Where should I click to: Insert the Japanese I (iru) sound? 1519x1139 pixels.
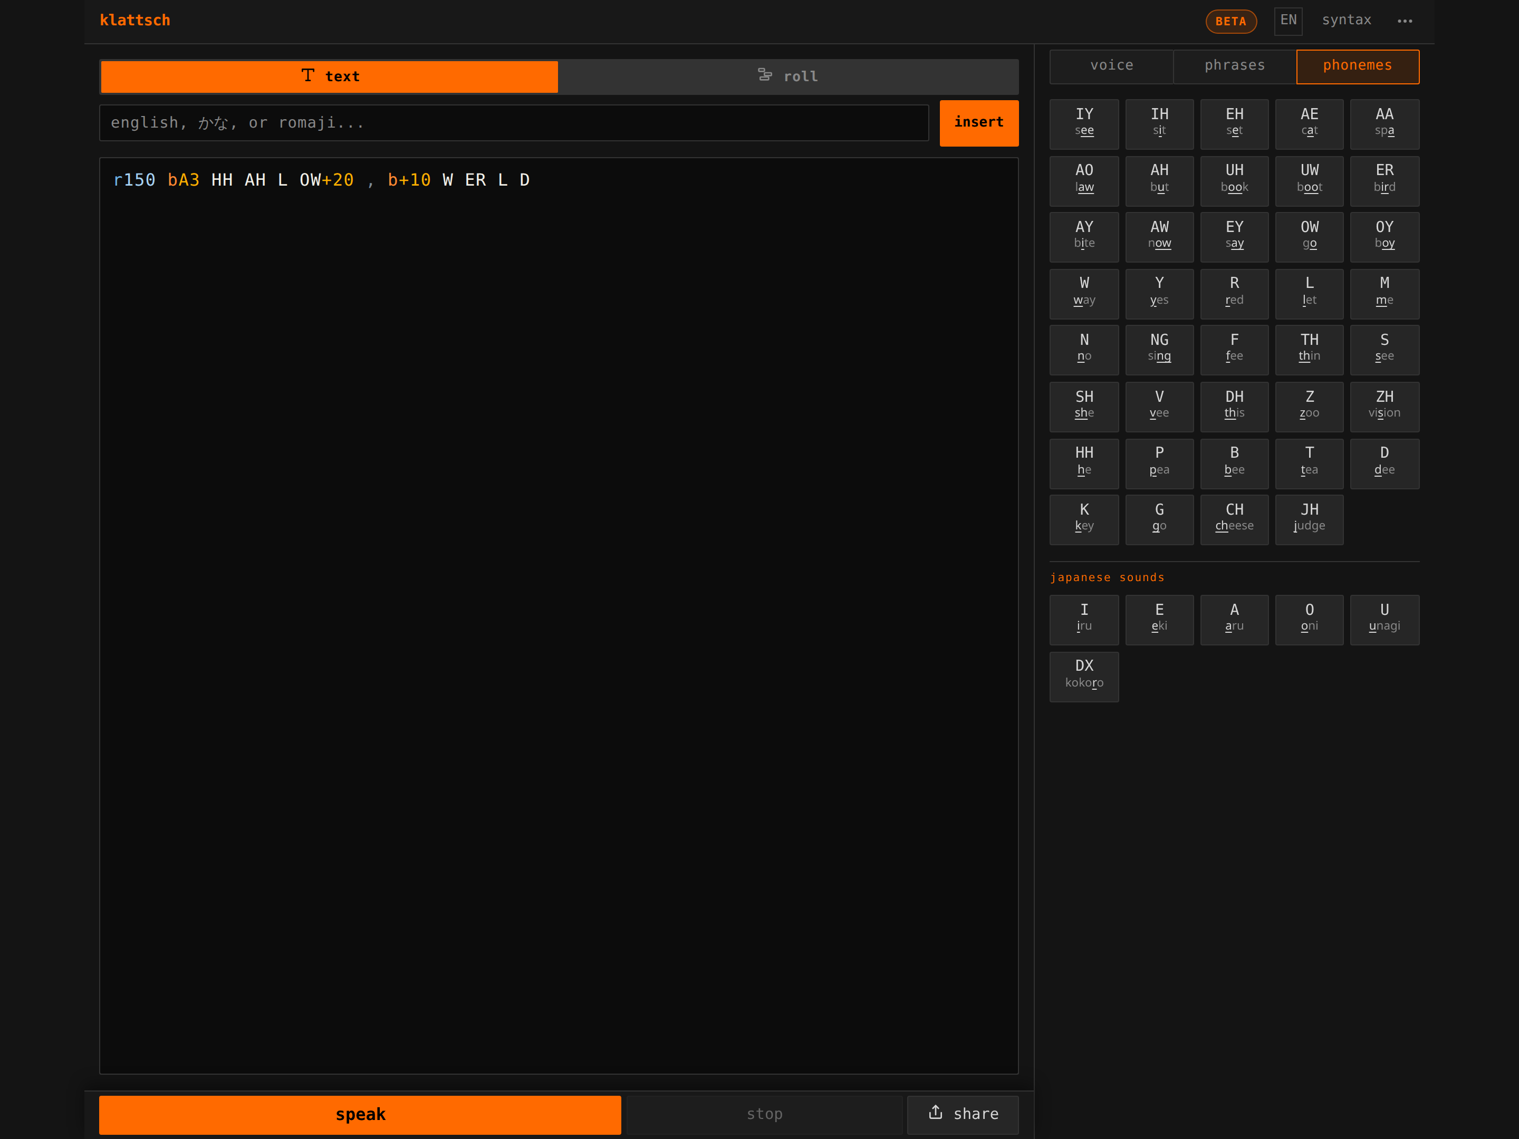pos(1084,620)
